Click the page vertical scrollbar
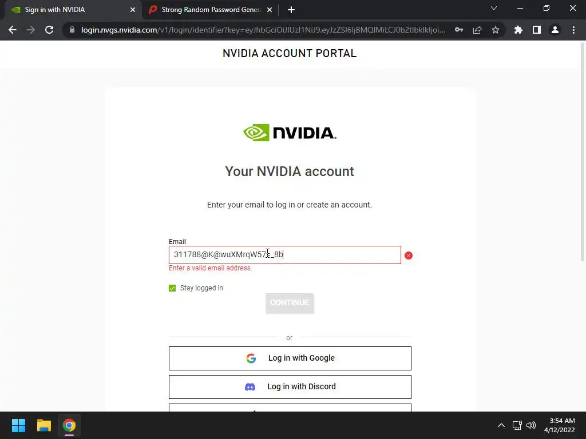The height and width of the screenshot is (439, 586). coord(582,151)
